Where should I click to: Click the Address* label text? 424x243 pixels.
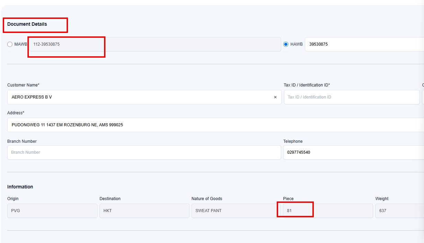[16, 113]
